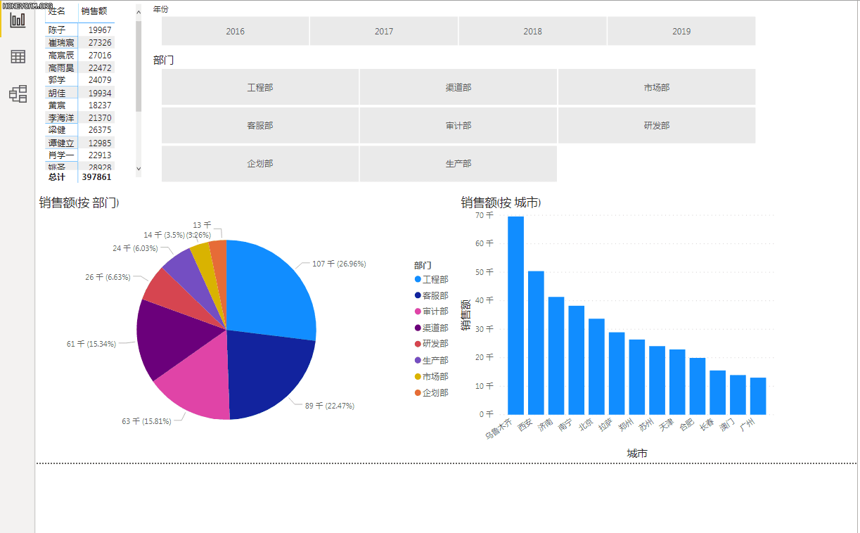Image resolution: width=860 pixels, height=533 pixels.
Task: Select 审计部 in department slicer
Action: [458, 125]
